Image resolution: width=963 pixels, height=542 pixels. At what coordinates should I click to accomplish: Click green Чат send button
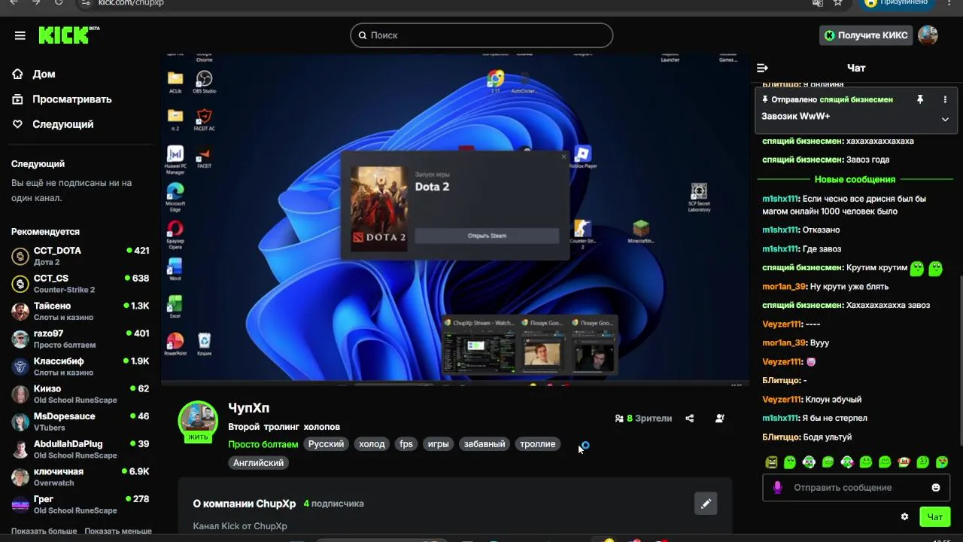[935, 517]
